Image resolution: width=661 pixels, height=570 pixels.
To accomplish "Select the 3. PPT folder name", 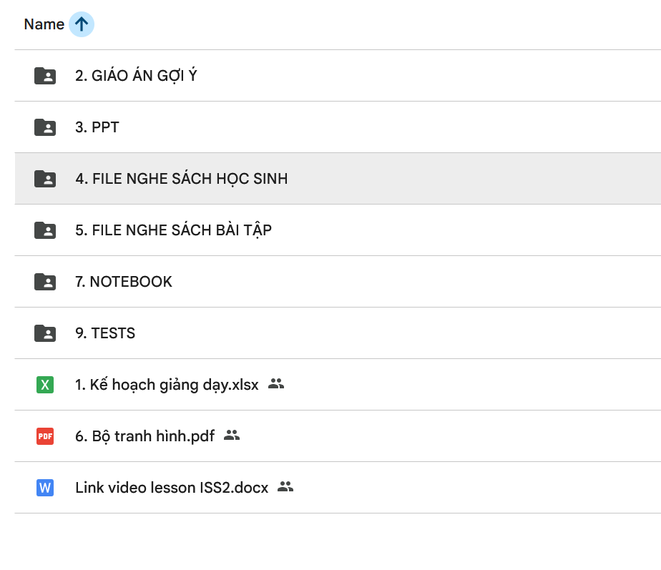I will 97,127.
